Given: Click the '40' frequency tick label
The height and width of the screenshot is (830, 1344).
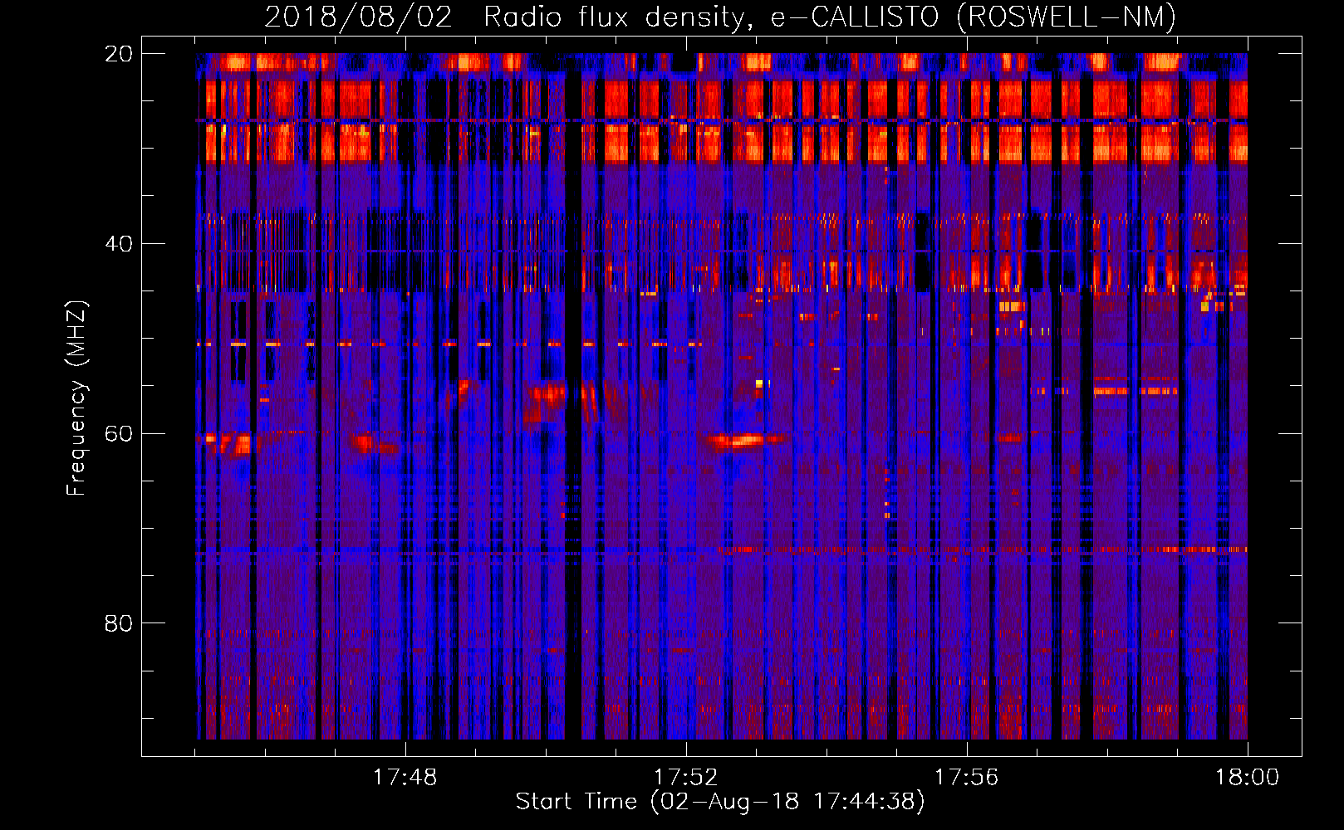Looking at the screenshot, I should tap(118, 244).
